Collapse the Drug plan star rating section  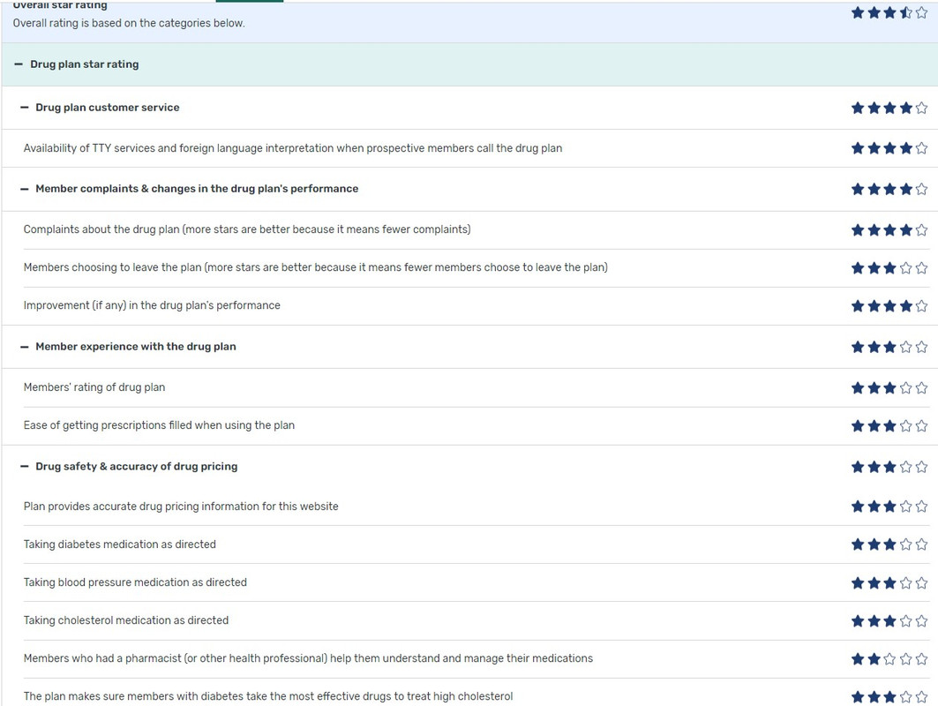[x=19, y=64]
